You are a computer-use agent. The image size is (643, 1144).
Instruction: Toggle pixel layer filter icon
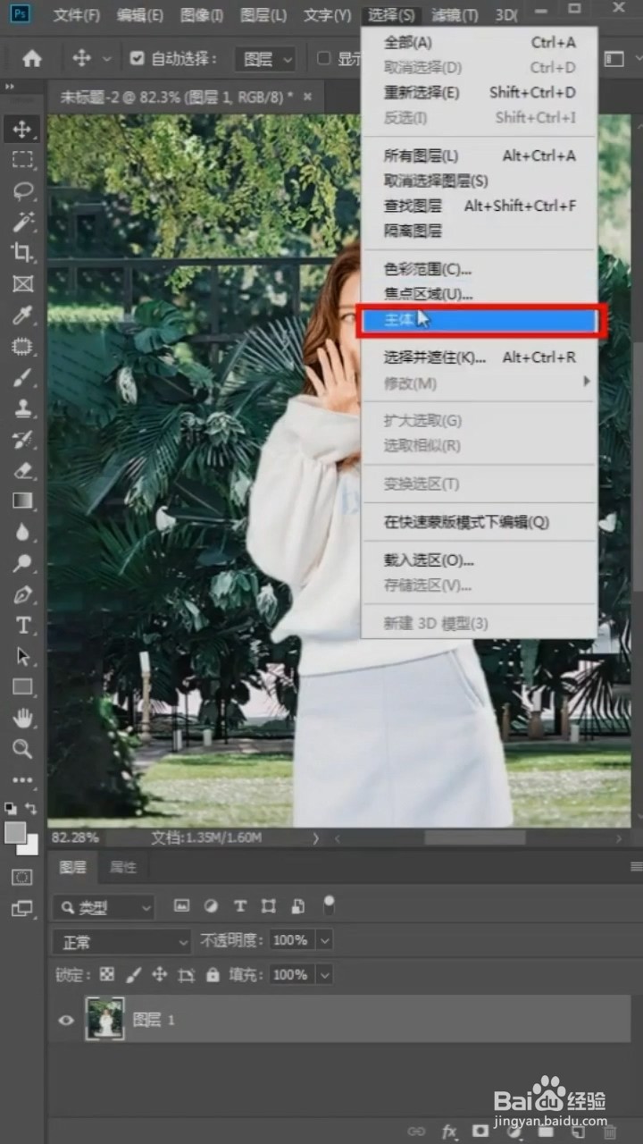(x=182, y=906)
